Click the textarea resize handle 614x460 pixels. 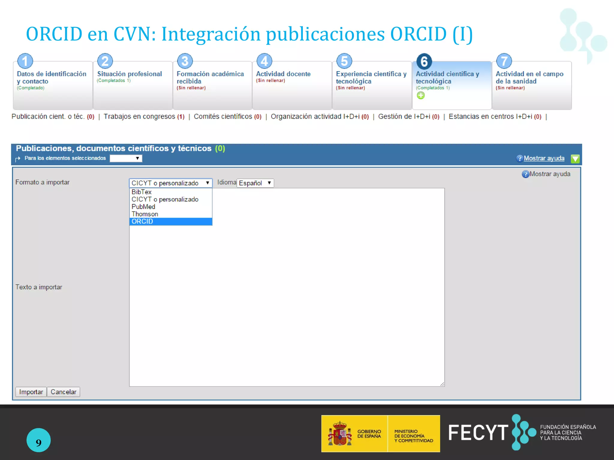pyautogui.click(x=442, y=384)
